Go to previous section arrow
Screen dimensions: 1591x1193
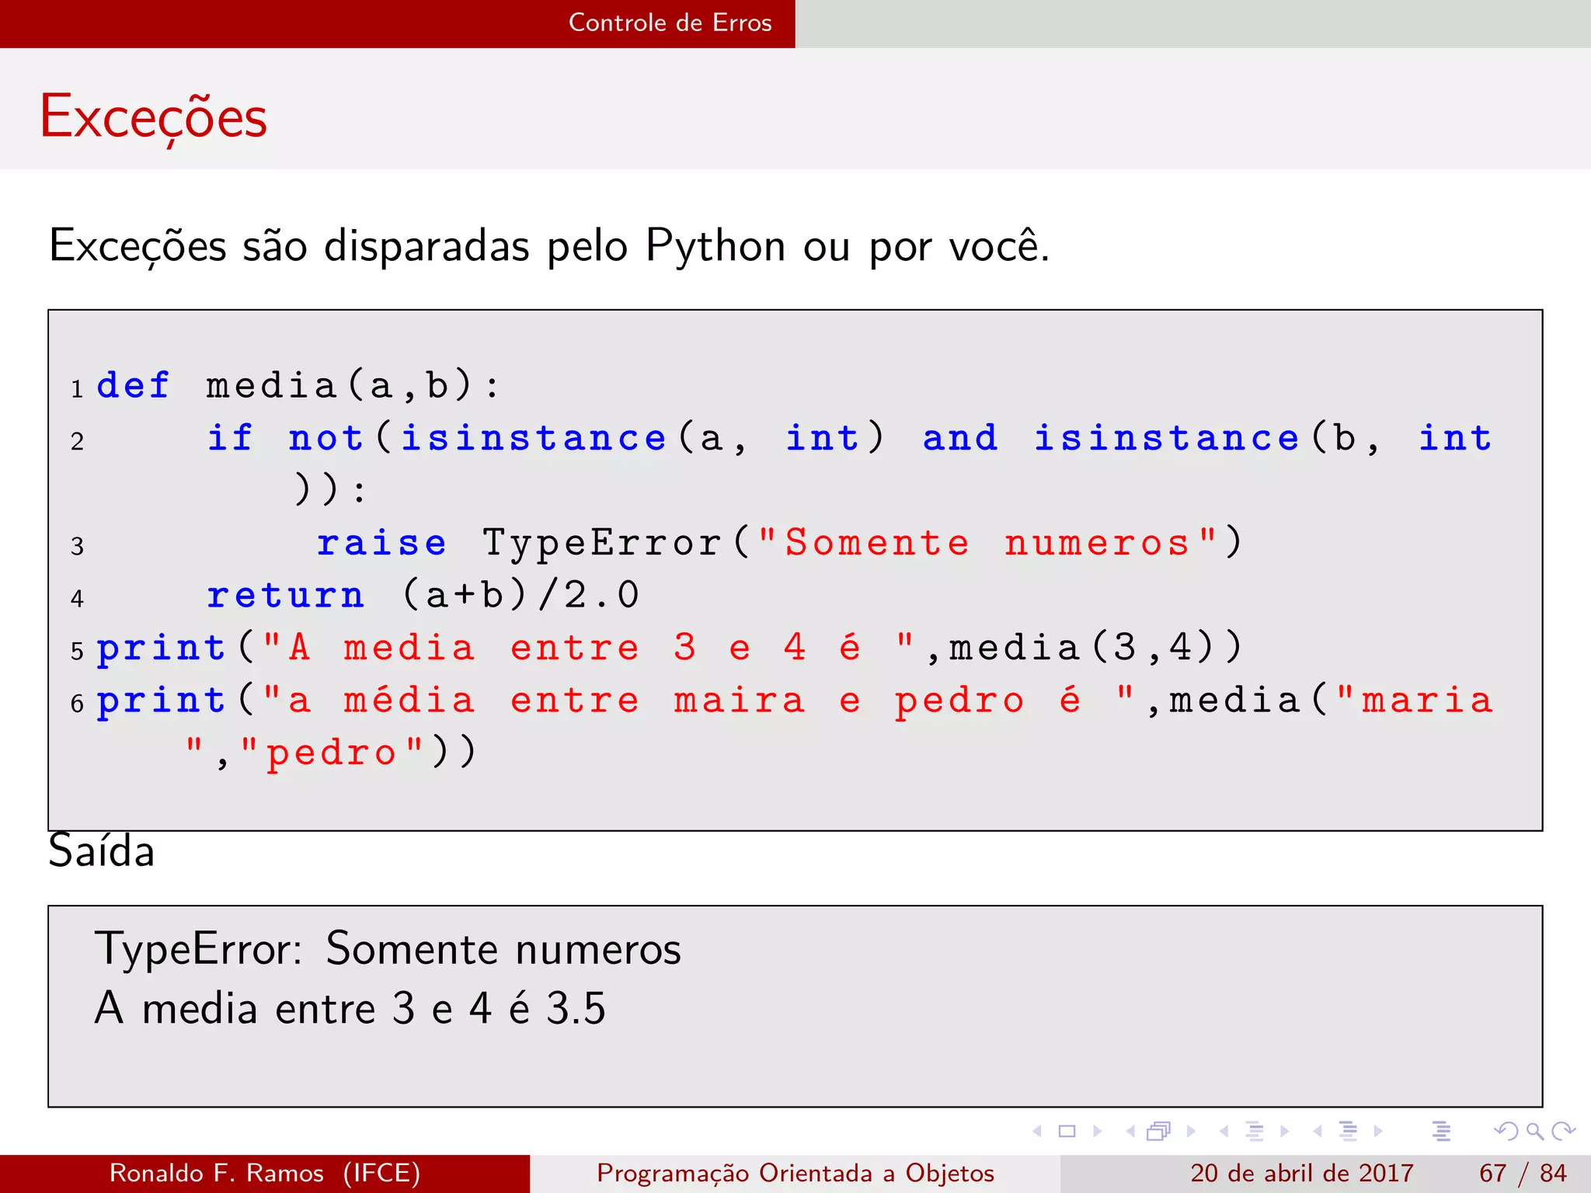pyautogui.click(x=1318, y=1131)
